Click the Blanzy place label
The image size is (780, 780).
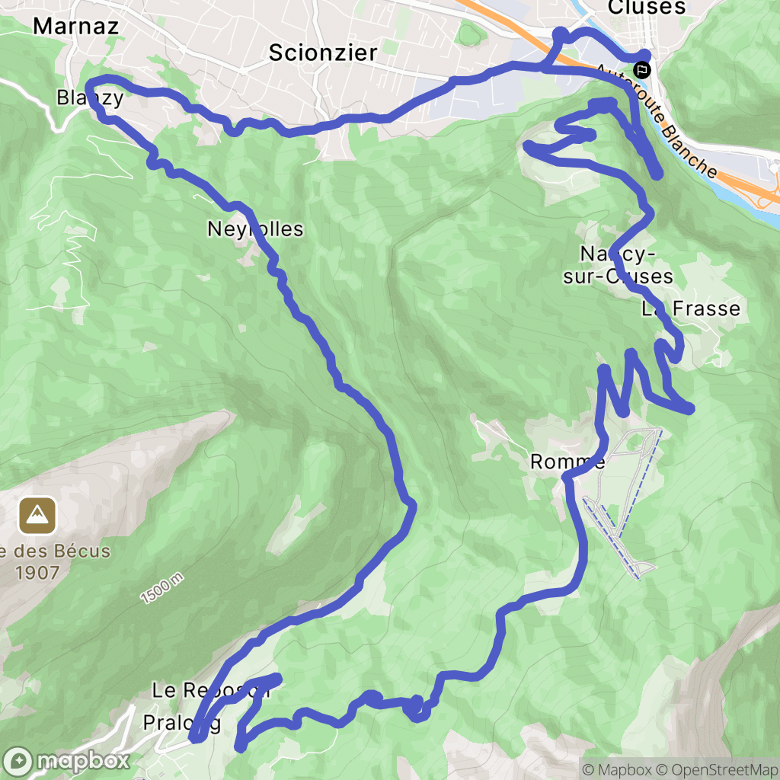tap(90, 98)
